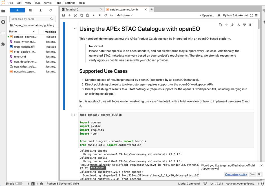Run the selected cell
This screenshot has height=186, width=265.
[94, 15]
